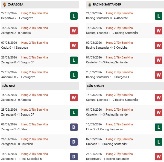This screenshot has width=164, height=162.
Task: Open Hạng 2 Tây Ban Nha link dated 21/03/2026
Action: (119, 13)
